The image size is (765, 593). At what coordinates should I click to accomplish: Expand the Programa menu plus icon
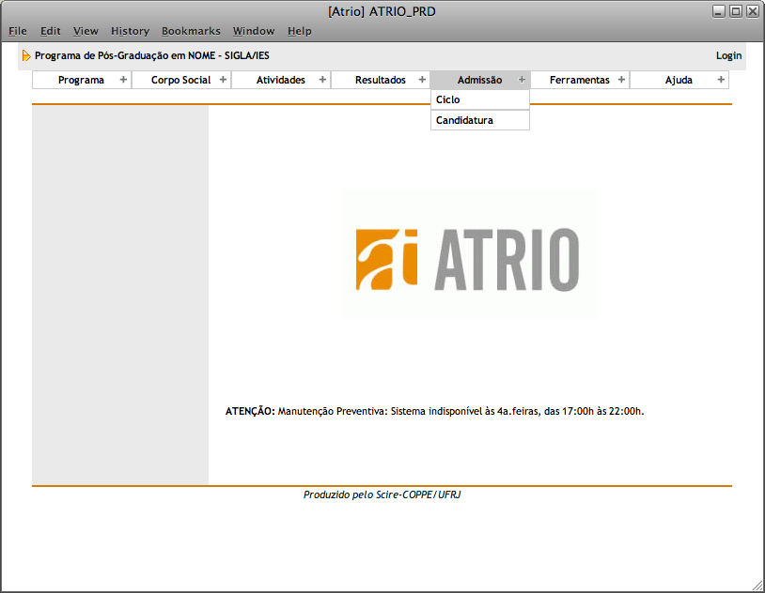click(123, 80)
